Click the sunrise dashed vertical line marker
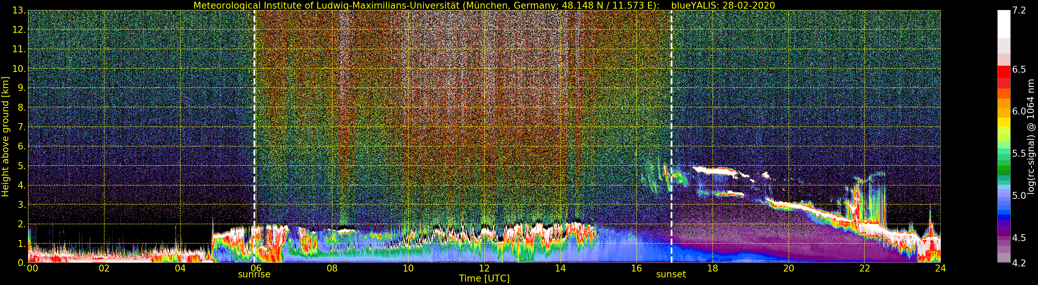Viewport: 1038px width, 285px height. pyautogui.click(x=254, y=136)
